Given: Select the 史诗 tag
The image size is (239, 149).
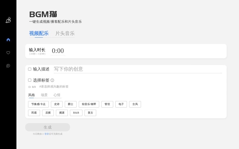Looking at the screenshot, I should click(x=57, y=104).
